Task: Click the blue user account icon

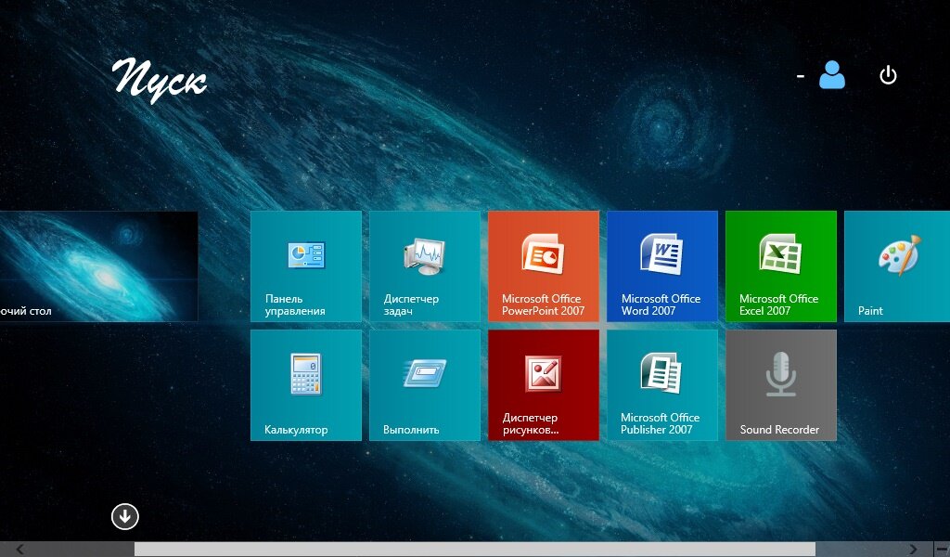Action: coord(832,75)
